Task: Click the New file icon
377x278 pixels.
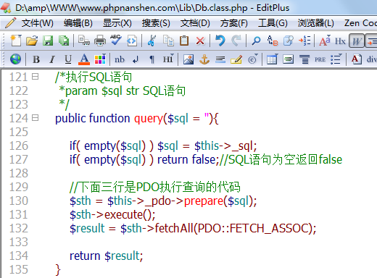Action: pos(16,41)
